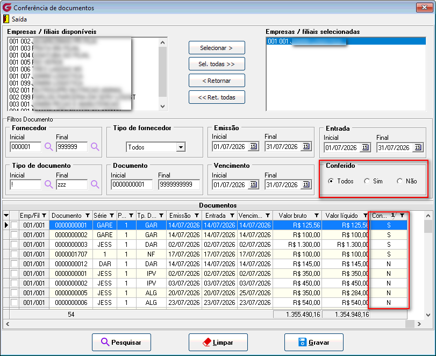436x356 pixels.
Task: Click the Documento Final input field
Action: tap(179, 184)
